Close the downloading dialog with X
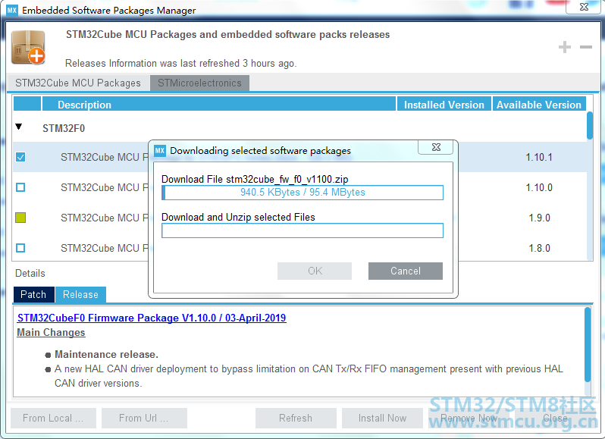 point(436,147)
